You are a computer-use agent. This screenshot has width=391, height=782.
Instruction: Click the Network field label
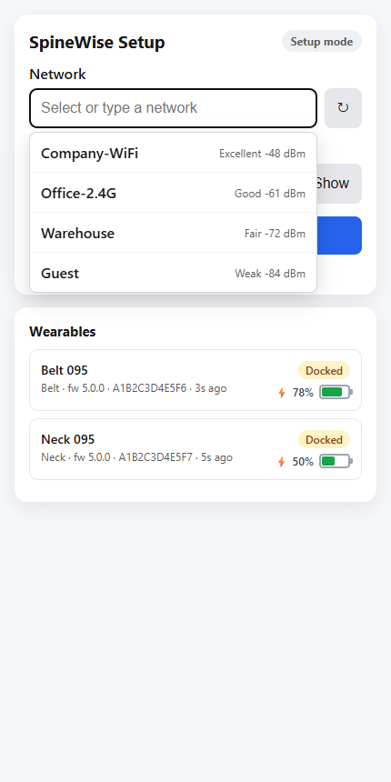click(57, 75)
